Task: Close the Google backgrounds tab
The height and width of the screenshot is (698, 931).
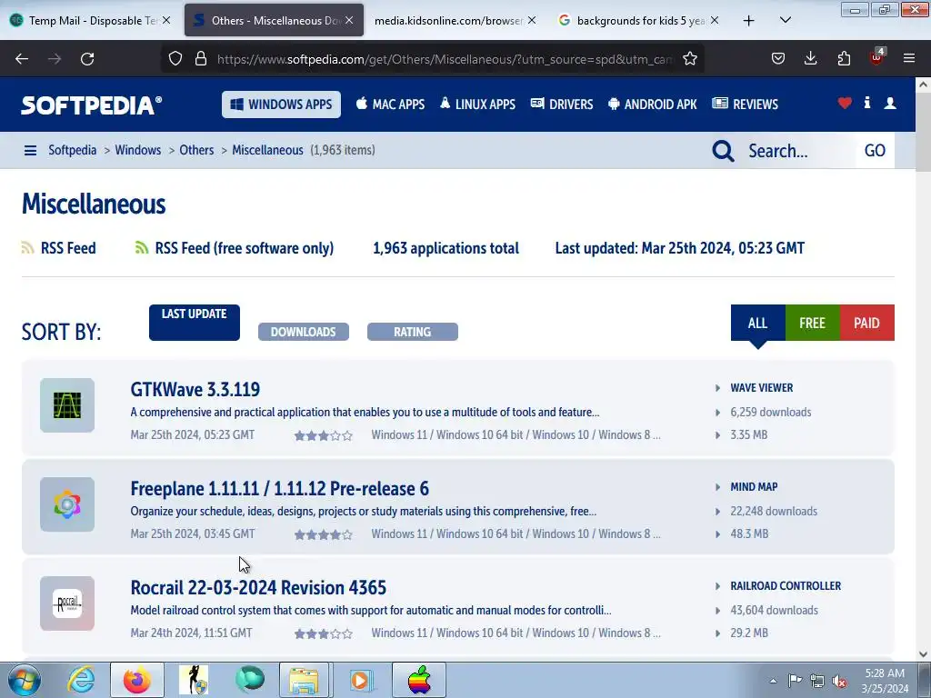Action: coord(715,20)
